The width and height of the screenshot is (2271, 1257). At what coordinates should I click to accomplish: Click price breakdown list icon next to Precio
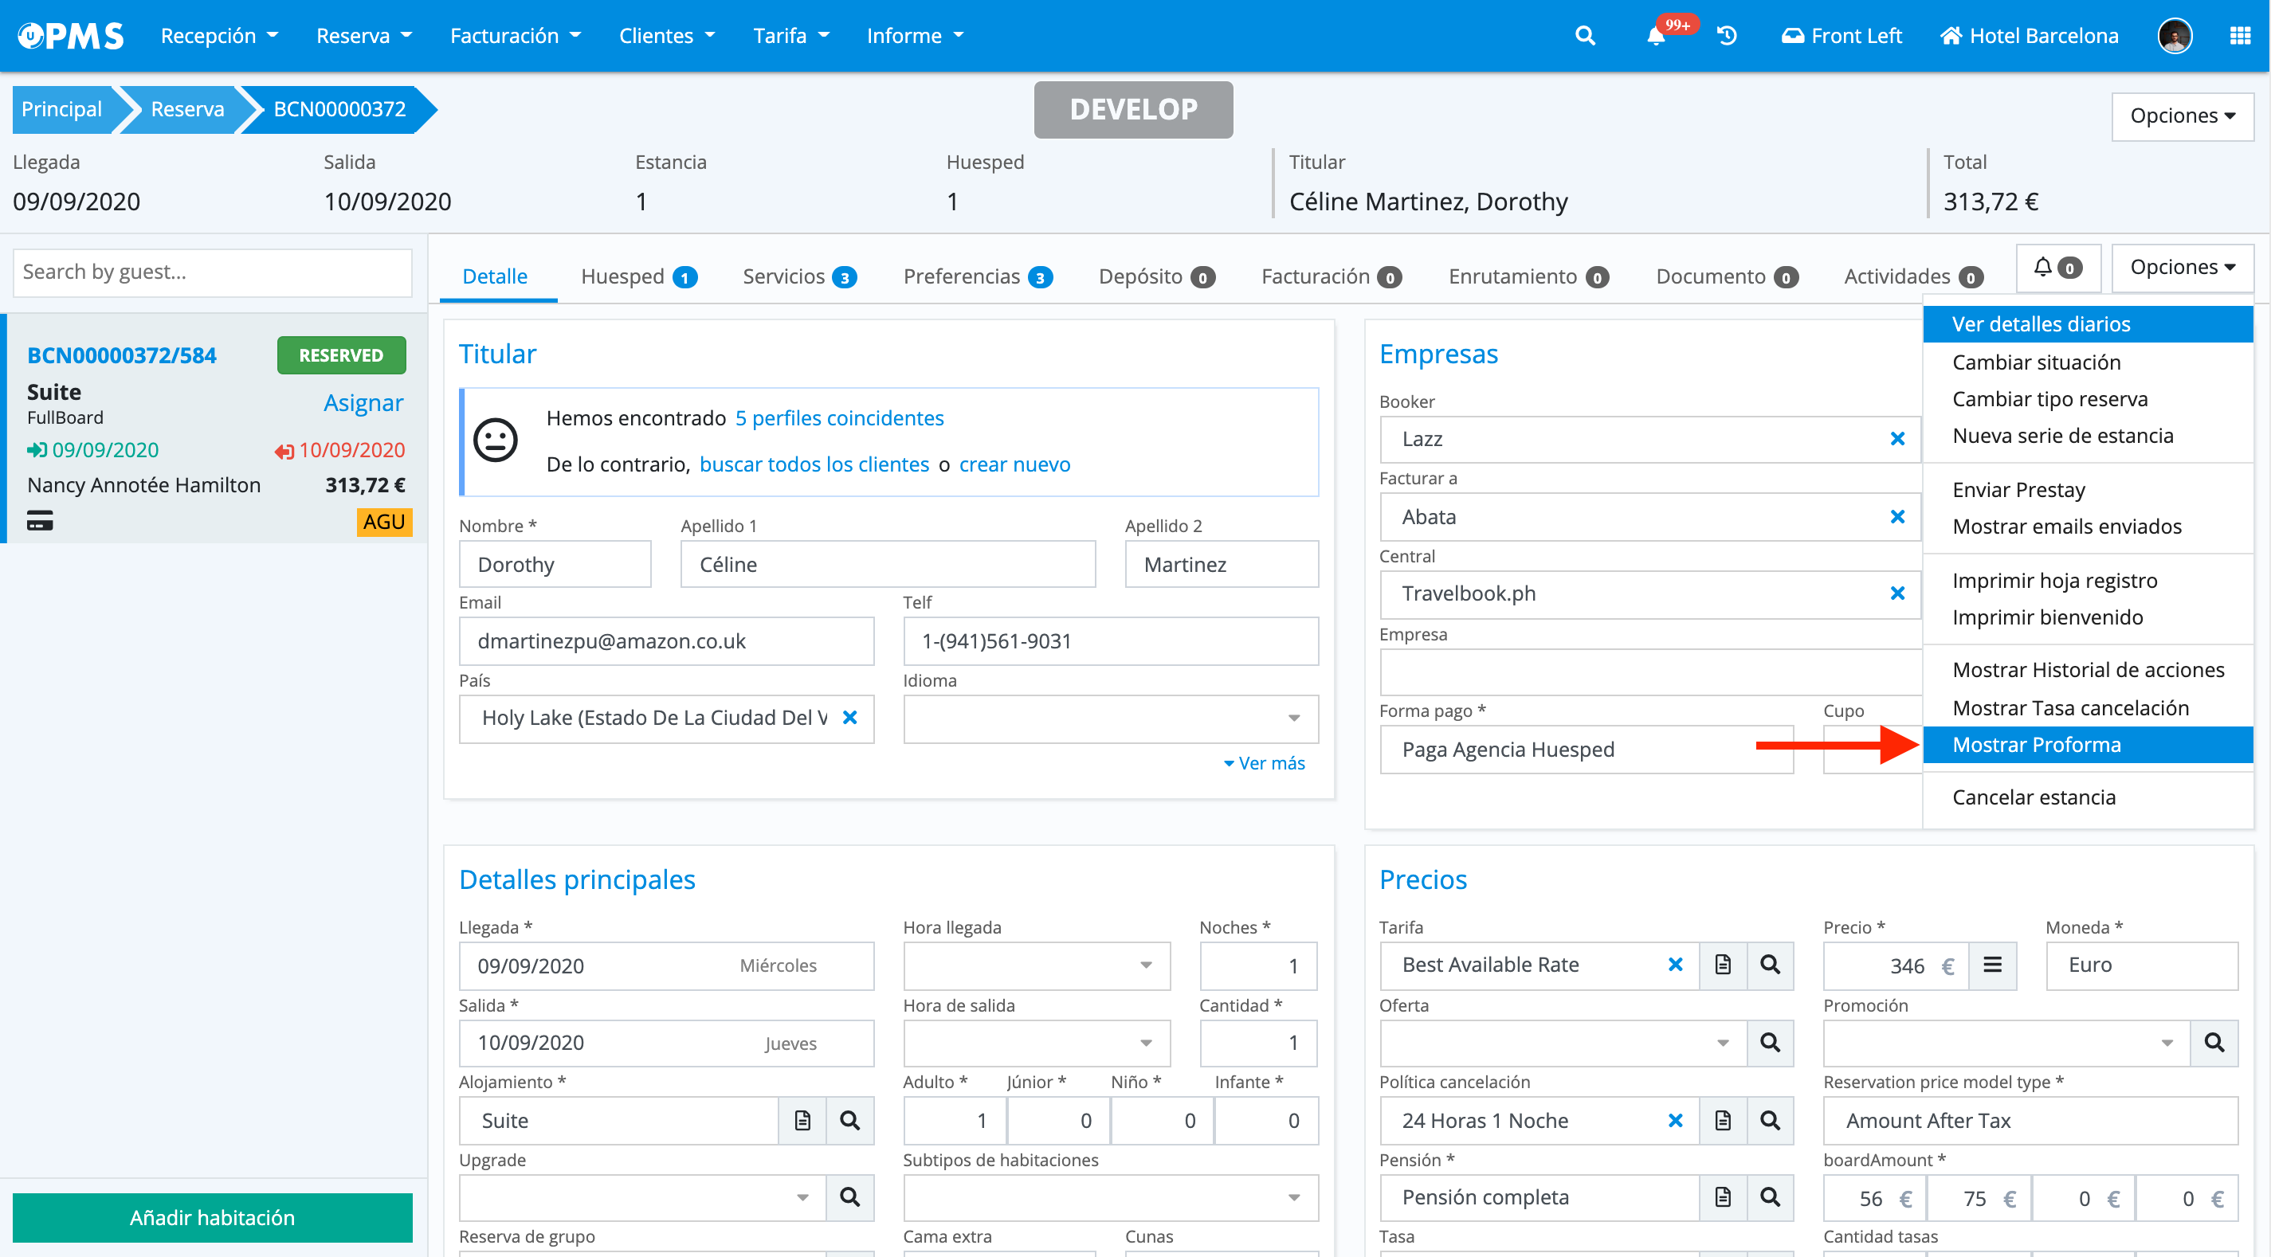tap(1992, 965)
